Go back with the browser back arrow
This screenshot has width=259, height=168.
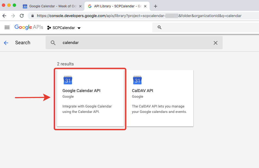4,16
